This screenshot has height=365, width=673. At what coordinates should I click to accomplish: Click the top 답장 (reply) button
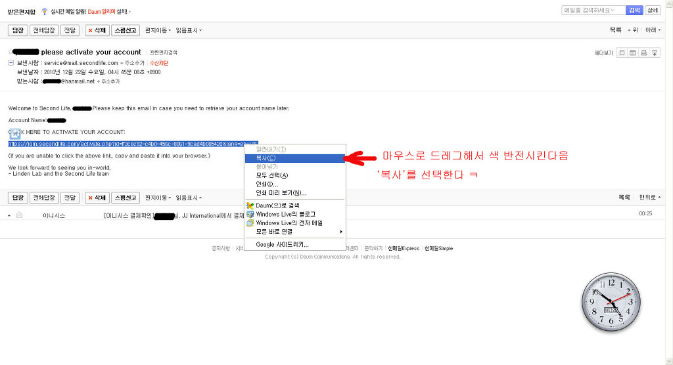tap(18, 30)
